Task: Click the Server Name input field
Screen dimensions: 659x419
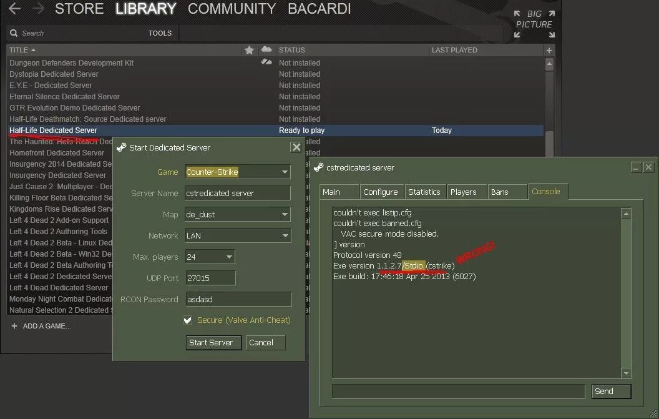Action: pyautogui.click(x=238, y=193)
